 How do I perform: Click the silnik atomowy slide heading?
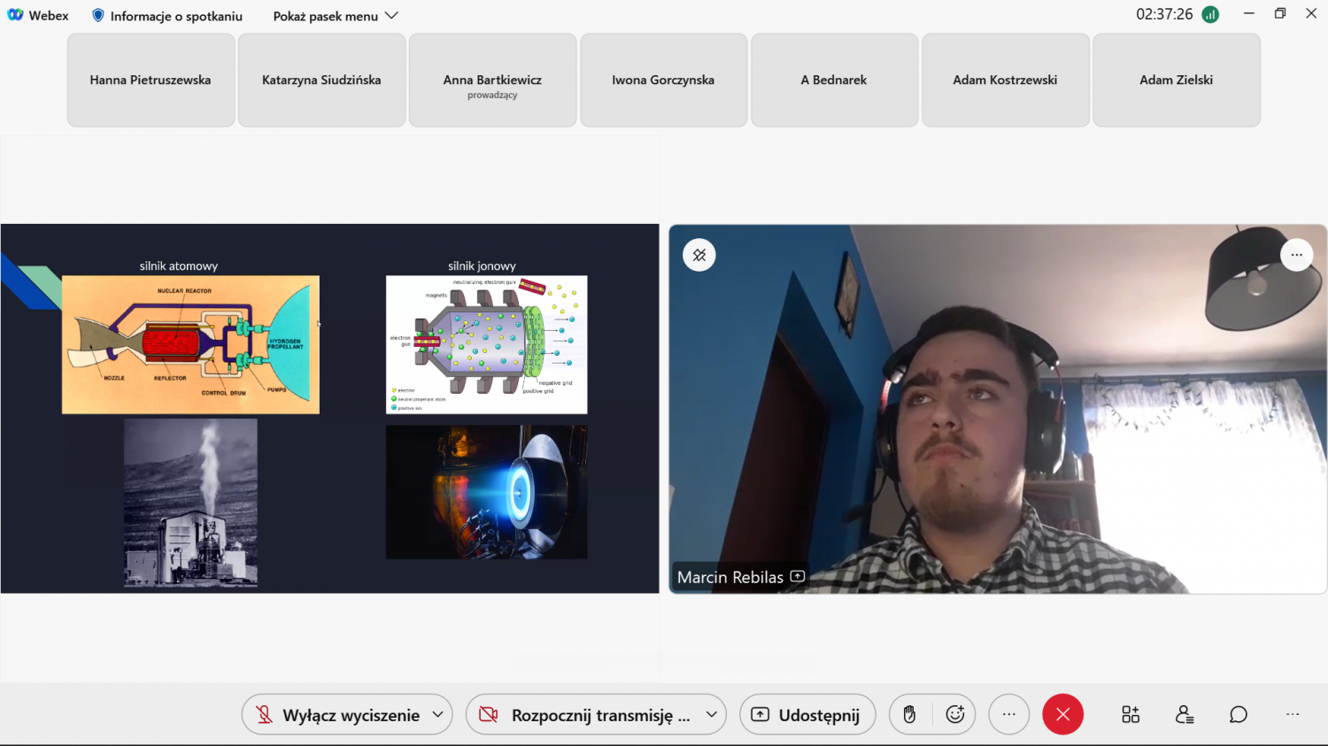[x=179, y=265]
